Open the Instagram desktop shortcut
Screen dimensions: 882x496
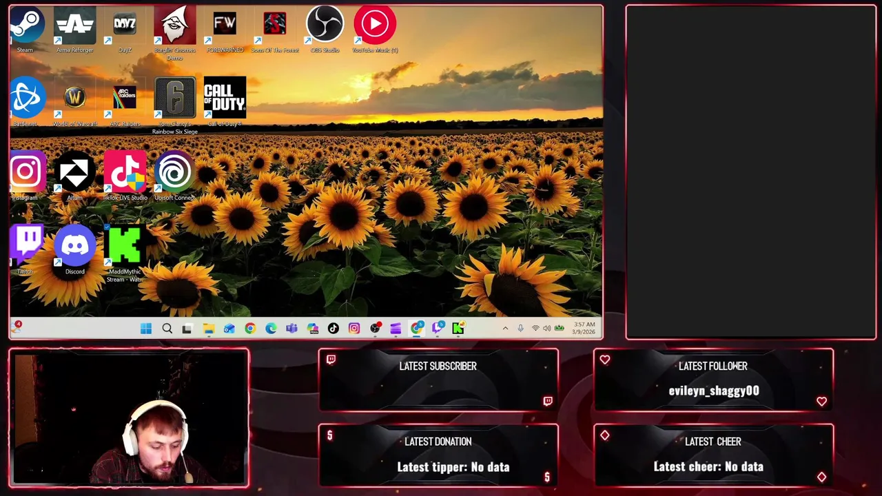(x=25, y=176)
